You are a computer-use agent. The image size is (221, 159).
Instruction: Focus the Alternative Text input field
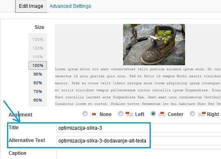(x=138, y=141)
